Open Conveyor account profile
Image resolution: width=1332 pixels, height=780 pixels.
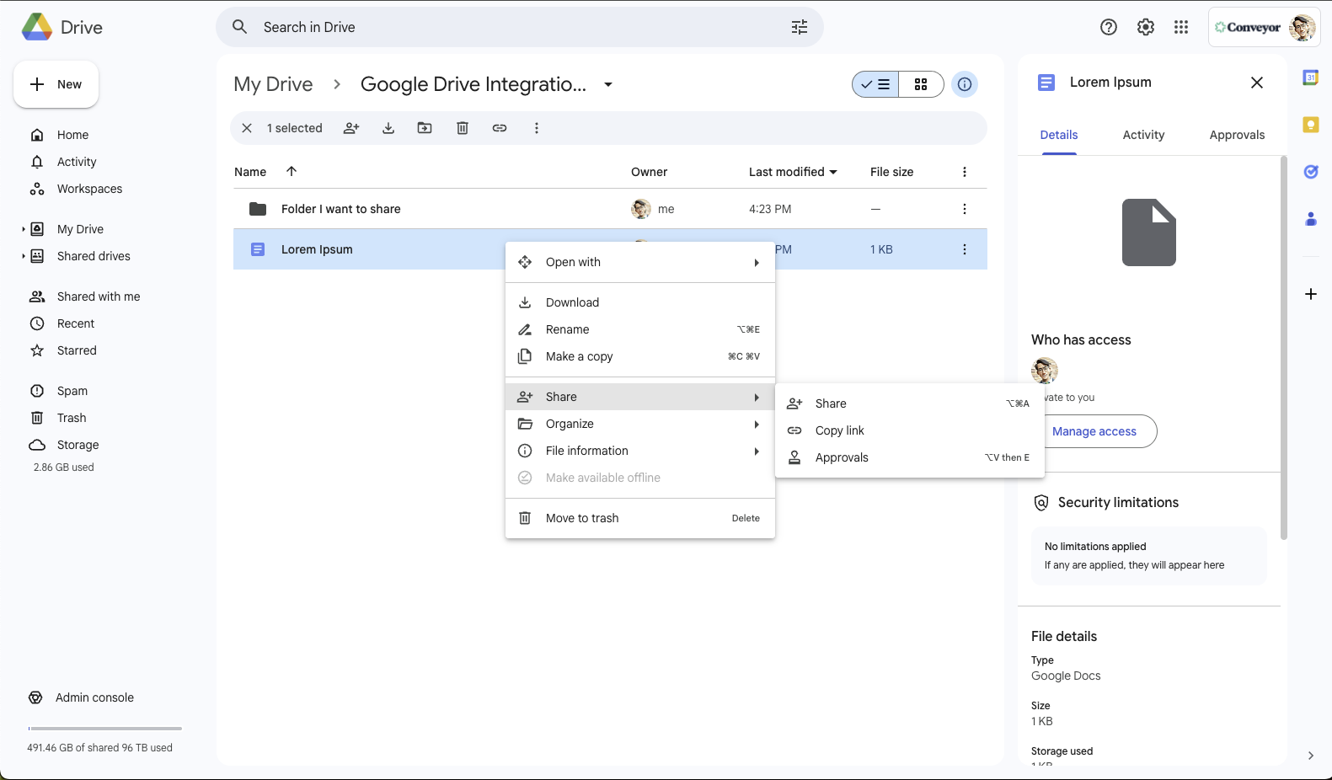coord(1264,27)
